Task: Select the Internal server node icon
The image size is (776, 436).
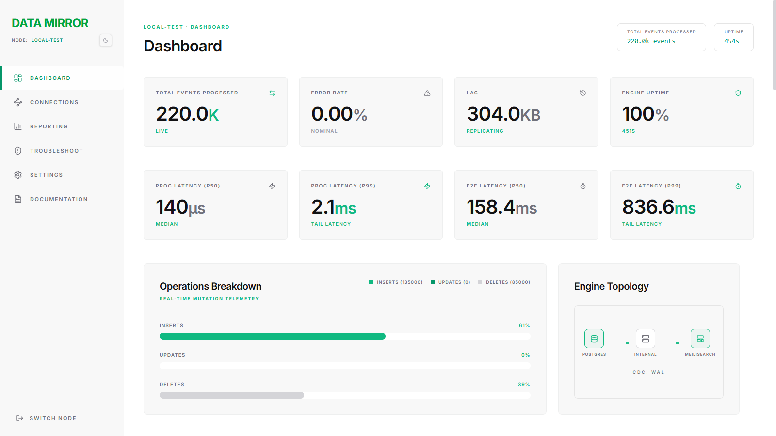Action: click(646, 339)
